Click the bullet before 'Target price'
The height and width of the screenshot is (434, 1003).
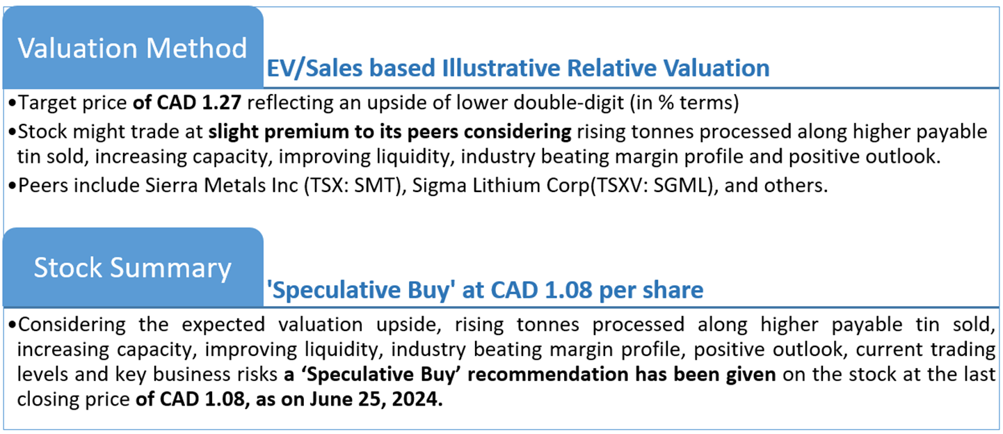click(13, 104)
